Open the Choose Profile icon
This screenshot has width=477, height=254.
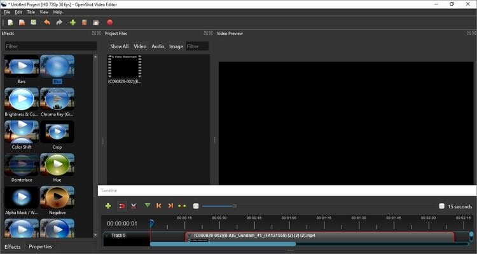click(x=85, y=22)
